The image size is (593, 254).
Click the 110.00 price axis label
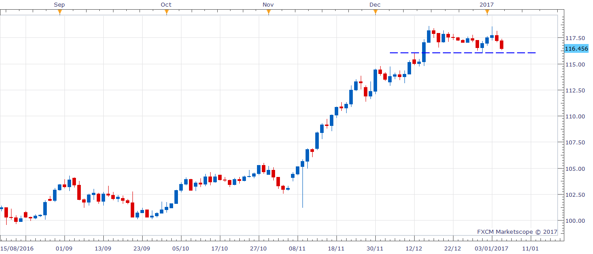coord(575,116)
